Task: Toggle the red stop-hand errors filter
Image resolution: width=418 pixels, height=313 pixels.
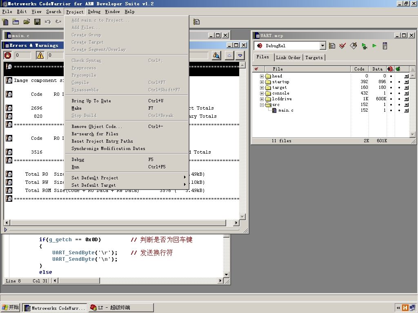Action: pos(7,55)
